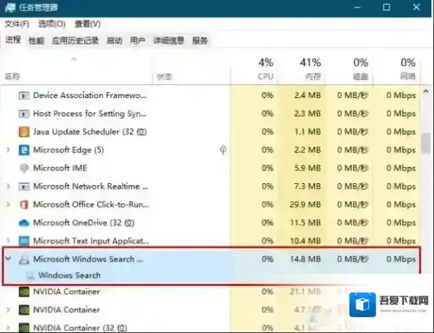Collapse the Microsoft Windows Search group
The width and height of the screenshot is (434, 333).
pos(8,259)
